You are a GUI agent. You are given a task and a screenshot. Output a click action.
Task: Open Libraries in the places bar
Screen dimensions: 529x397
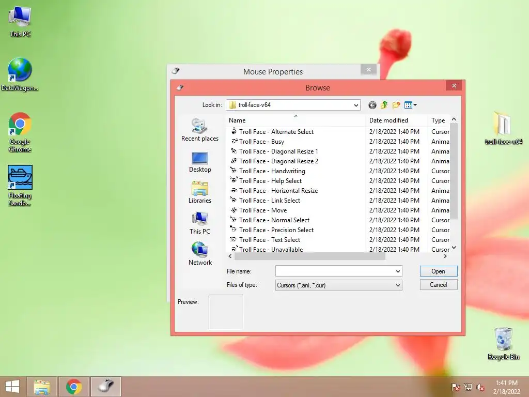pos(200,192)
